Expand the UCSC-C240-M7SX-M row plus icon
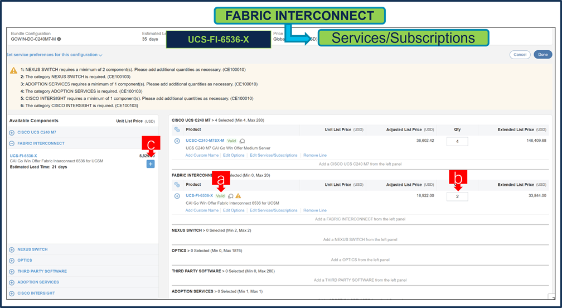This screenshot has width=562, height=308. tap(177, 141)
